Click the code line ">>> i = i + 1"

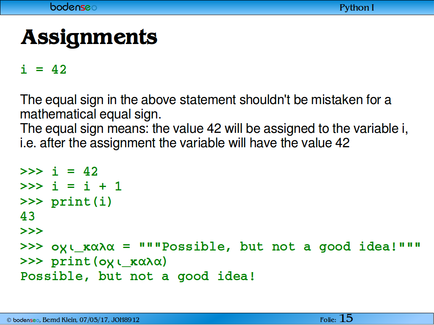71,186
